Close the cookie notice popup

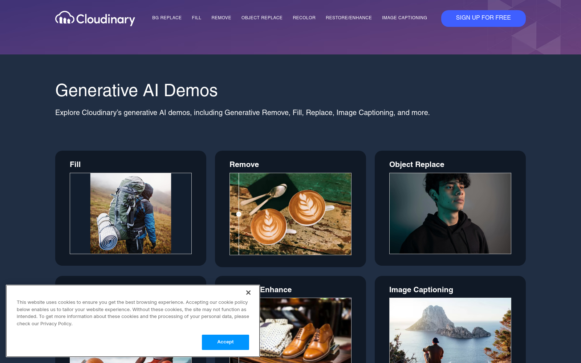[248, 293]
